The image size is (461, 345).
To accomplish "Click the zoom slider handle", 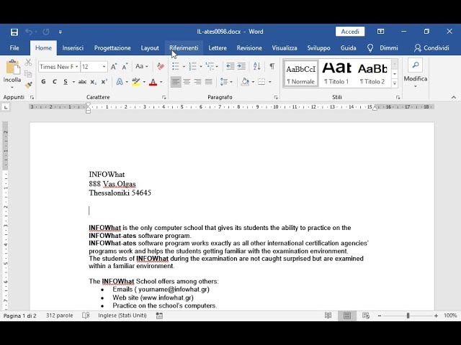I will 408,316.
